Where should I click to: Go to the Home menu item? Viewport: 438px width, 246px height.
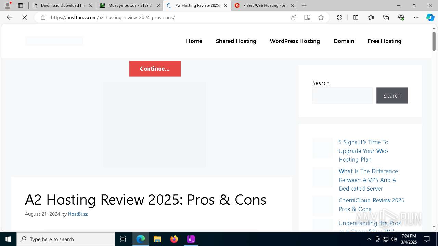click(194, 41)
